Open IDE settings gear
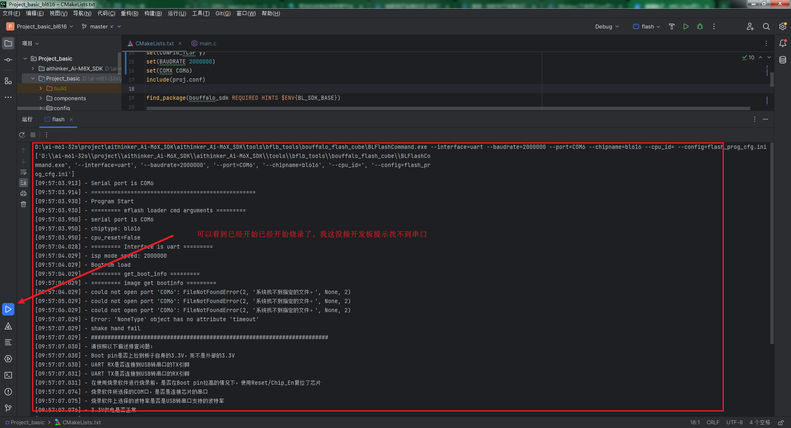 tap(783, 26)
